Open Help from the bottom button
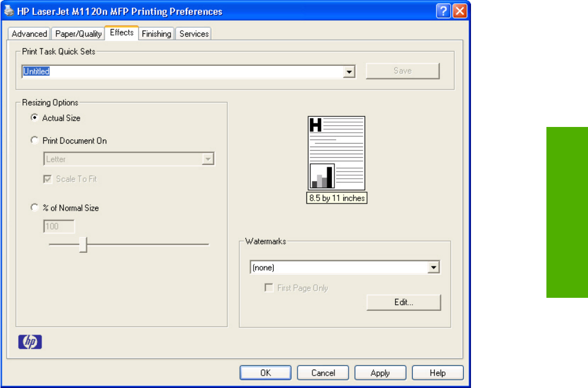The image size is (588, 388). (x=438, y=373)
